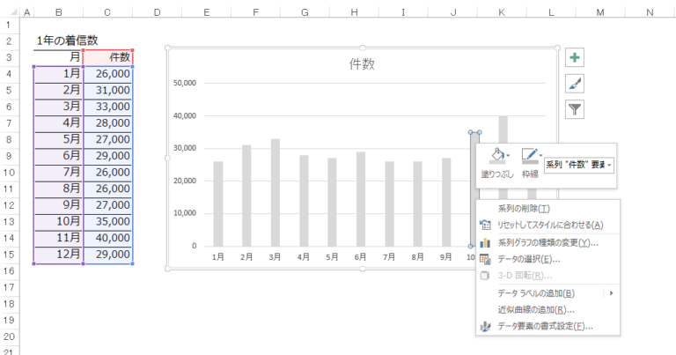The width and height of the screenshot is (676, 355).
Task: Select 近似曲線の追加 in context menu
Action: (536, 309)
